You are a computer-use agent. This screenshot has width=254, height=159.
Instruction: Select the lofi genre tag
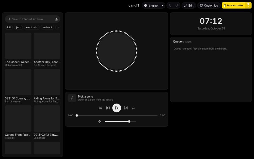click(x=9, y=27)
